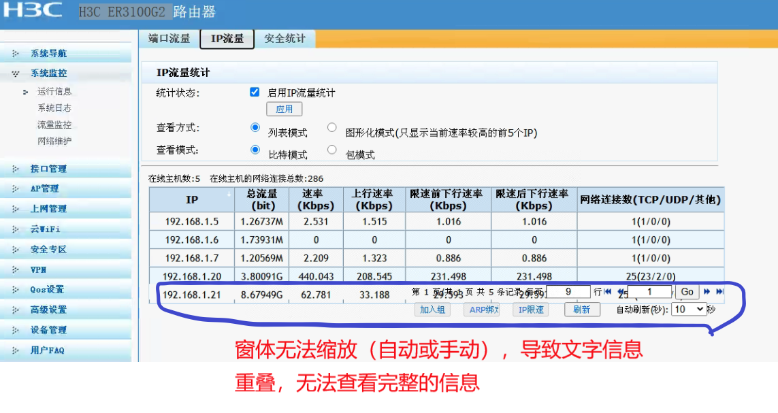Select the 192.168.1.5 row IP
The height and width of the screenshot is (413, 778).
tap(192, 222)
